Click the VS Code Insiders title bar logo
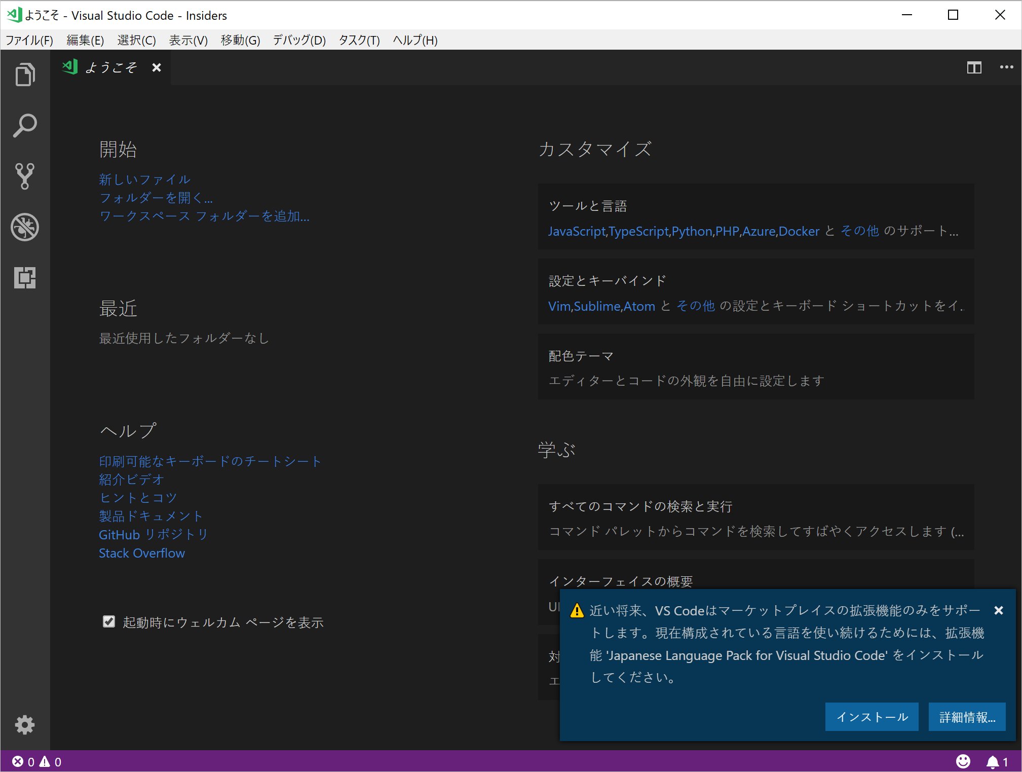1022x772 pixels. click(x=14, y=15)
